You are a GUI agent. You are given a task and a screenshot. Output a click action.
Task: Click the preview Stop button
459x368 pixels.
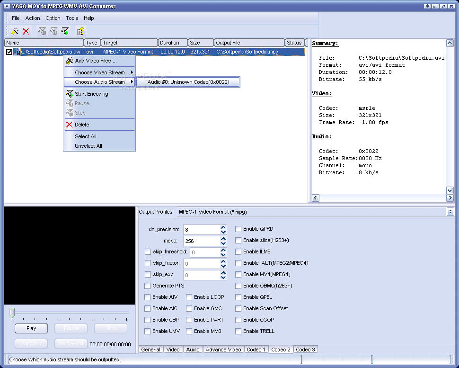111,328
